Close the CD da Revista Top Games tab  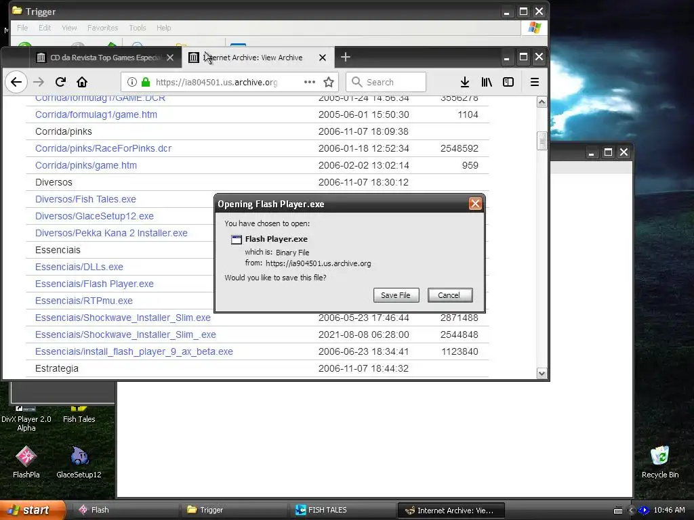pyautogui.click(x=170, y=58)
